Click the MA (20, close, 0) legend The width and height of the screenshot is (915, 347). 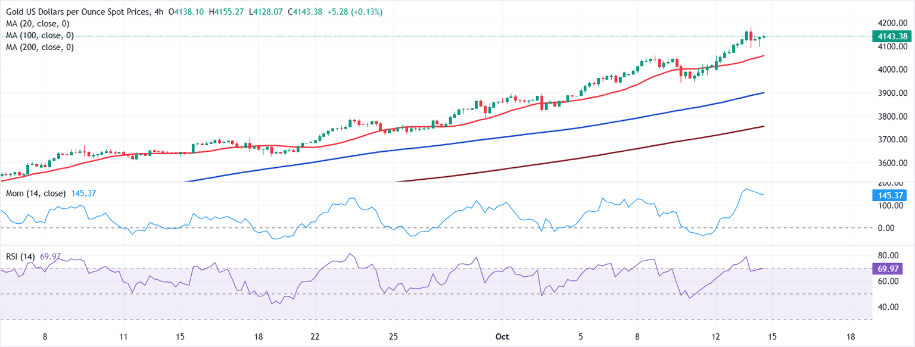[37, 24]
